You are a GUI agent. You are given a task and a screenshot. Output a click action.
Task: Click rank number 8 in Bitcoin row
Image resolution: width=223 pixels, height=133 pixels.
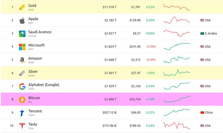pos(12,99)
